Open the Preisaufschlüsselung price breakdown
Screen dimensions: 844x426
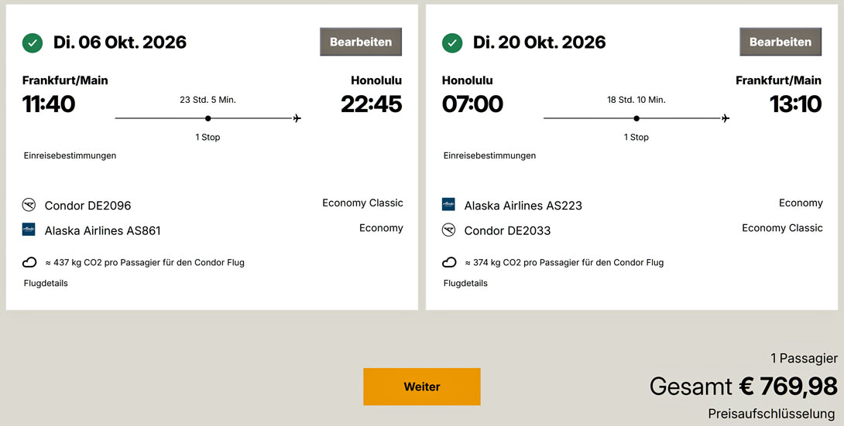point(771,414)
